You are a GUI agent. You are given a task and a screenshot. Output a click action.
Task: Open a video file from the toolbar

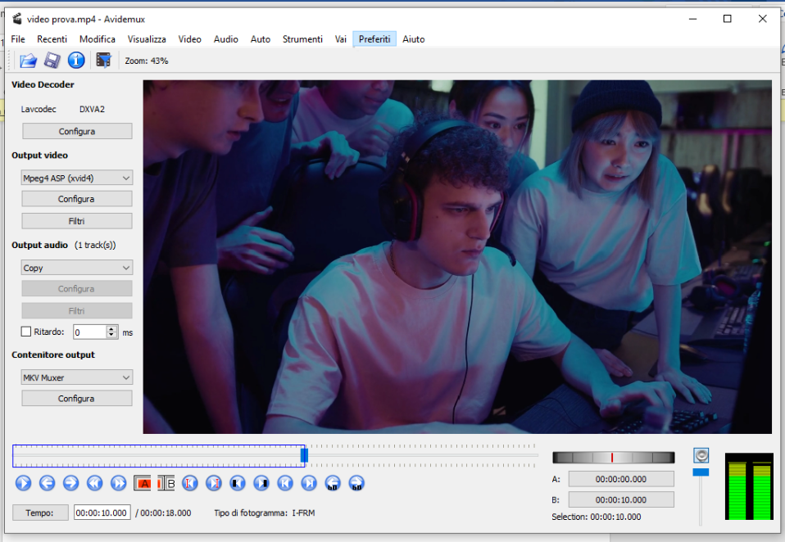pos(28,60)
